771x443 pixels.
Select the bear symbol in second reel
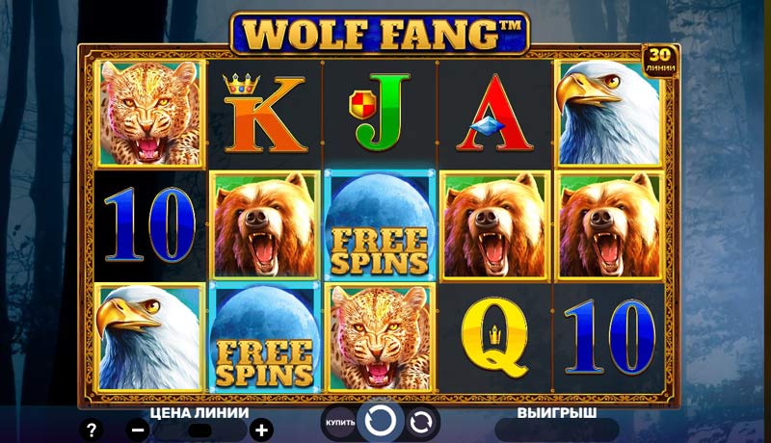(x=264, y=225)
